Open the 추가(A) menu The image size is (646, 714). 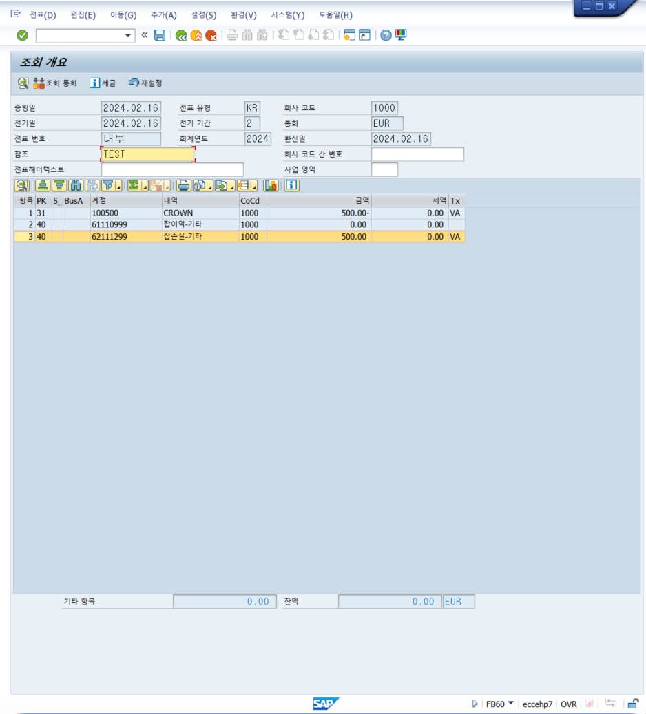[x=163, y=15]
